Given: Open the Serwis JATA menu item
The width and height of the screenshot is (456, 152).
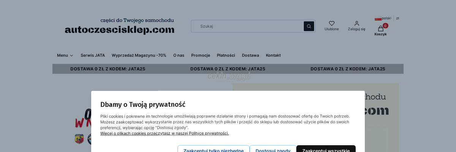Looking at the screenshot, I should click(93, 55).
